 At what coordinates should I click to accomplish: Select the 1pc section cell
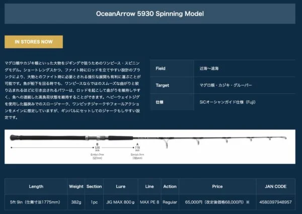(94, 202)
